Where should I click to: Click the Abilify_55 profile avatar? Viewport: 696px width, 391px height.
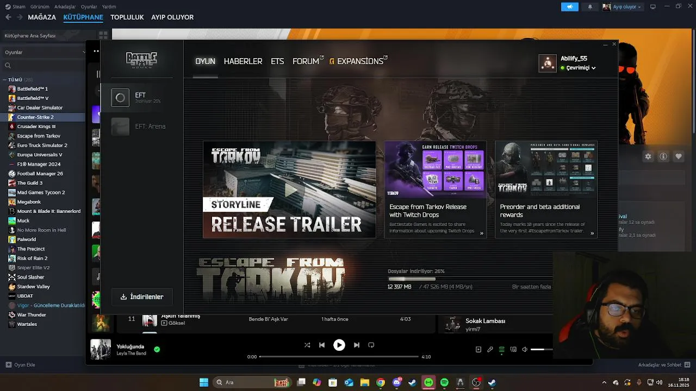pos(548,63)
